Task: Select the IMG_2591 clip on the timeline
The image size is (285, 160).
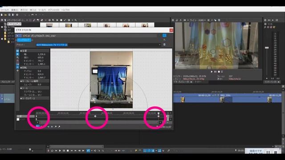Action: pyautogui.click(x=251, y=98)
